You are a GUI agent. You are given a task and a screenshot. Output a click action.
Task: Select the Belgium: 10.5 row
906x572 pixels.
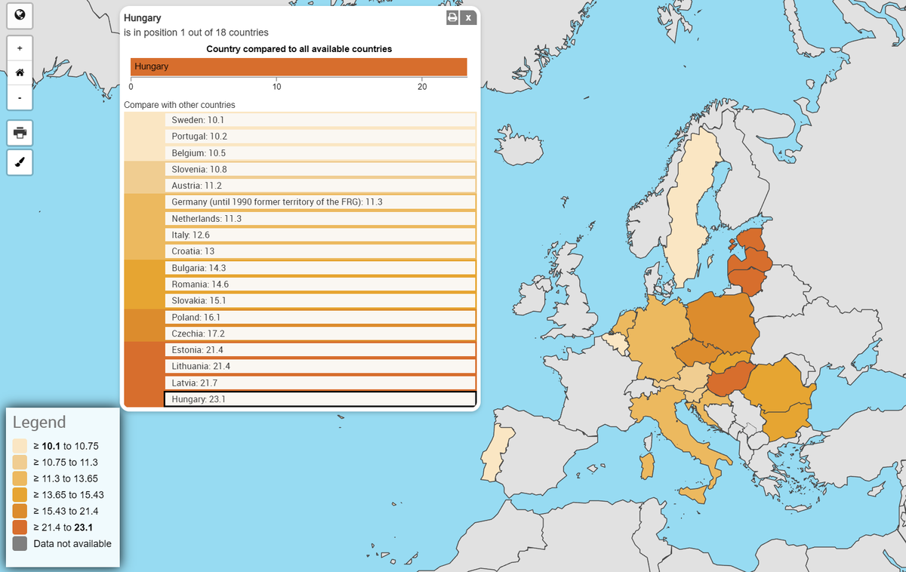click(320, 153)
